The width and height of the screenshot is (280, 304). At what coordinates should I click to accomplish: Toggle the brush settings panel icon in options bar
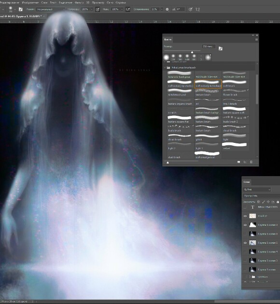coord(21,9)
